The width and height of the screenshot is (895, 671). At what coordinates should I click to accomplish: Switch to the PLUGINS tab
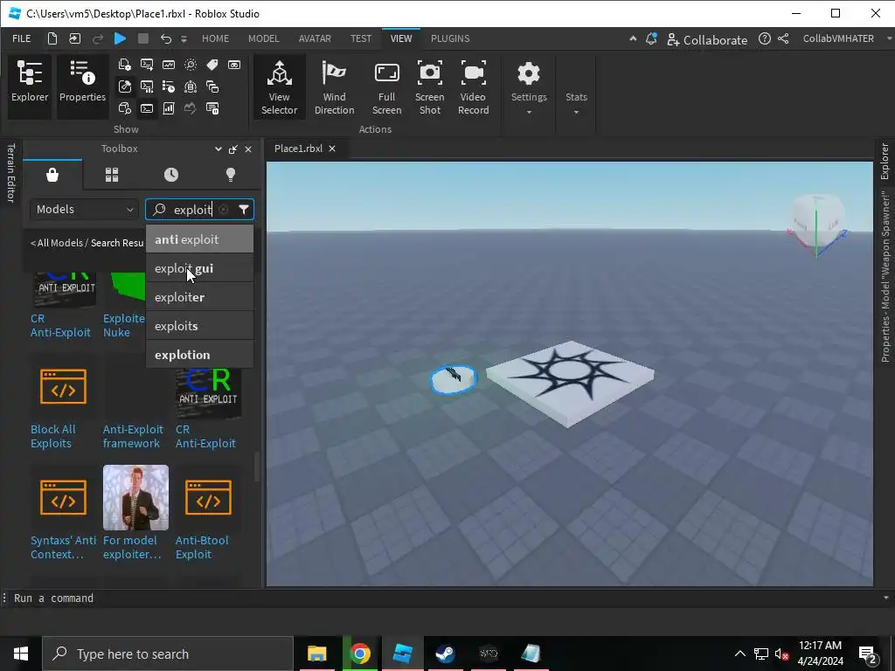click(x=450, y=38)
